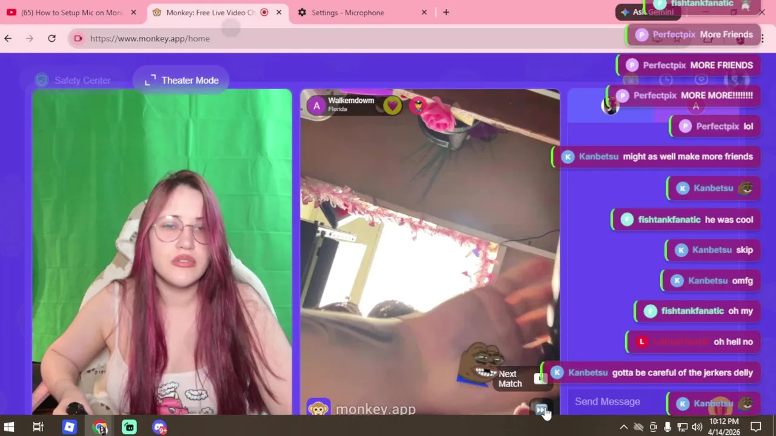Open the Windows Start menu
Screen dimensions: 776x436
(9, 427)
